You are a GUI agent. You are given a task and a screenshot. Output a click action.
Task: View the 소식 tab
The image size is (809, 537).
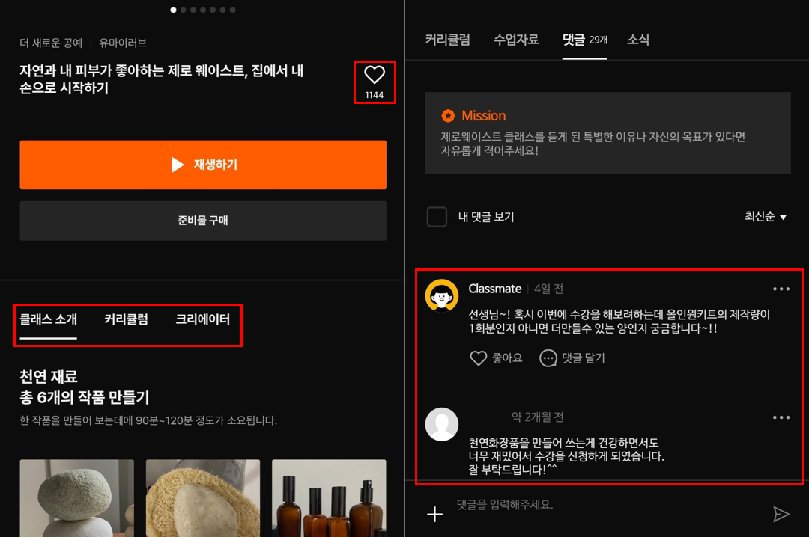637,41
